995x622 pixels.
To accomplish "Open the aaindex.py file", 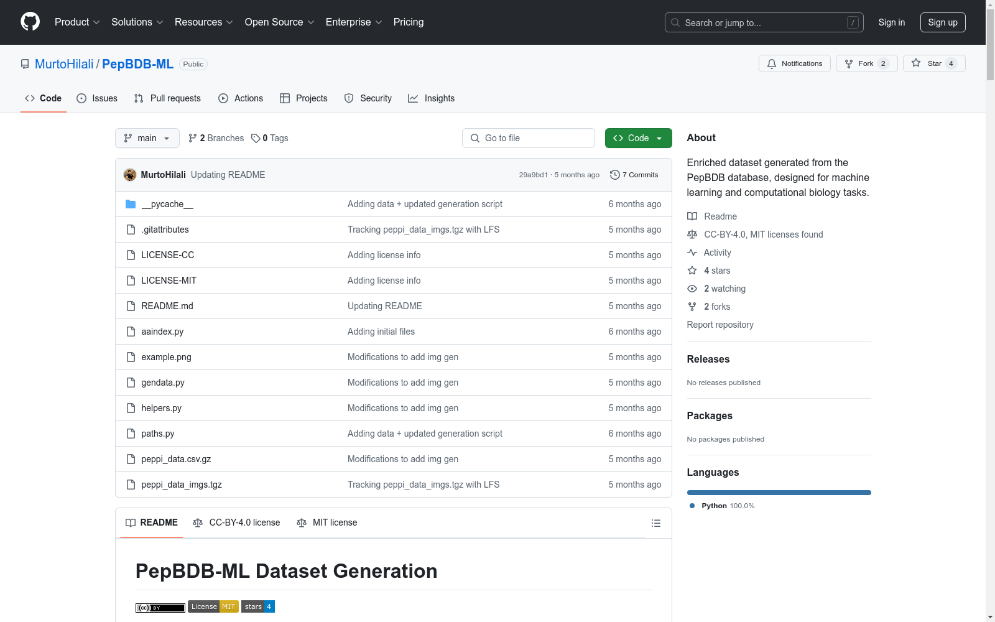I will tap(162, 332).
